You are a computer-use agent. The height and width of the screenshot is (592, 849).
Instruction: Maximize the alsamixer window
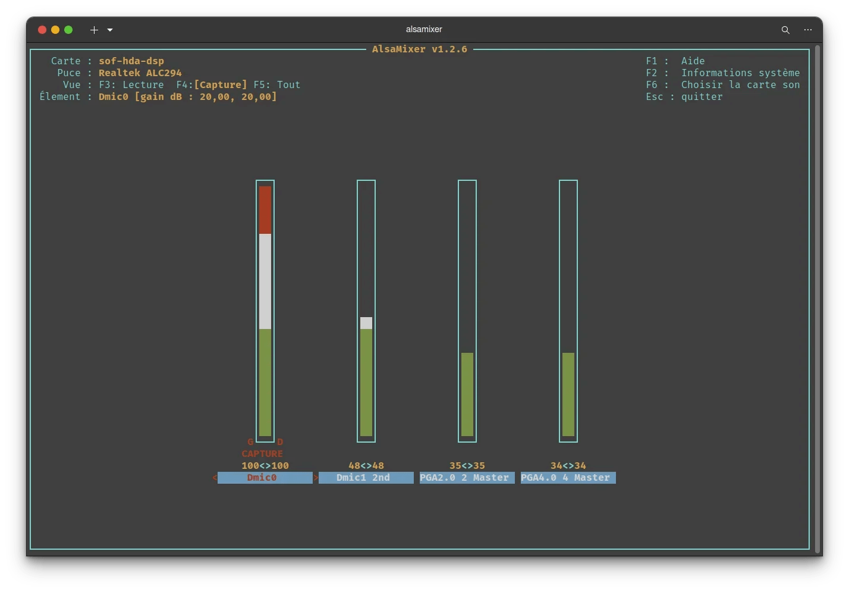pyautogui.click(x=68, y=30)
